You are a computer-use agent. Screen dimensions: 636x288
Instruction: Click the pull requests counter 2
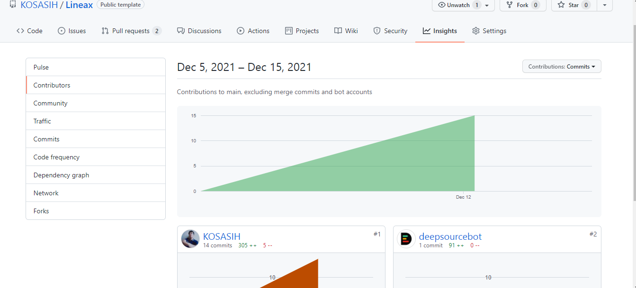click(x=157, y=31)
